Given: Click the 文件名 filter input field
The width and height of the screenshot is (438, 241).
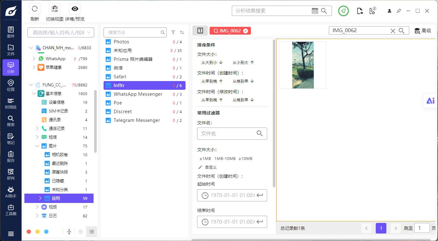Looking at the screenshot, I should pyautogui.click(x=232, y=133).
